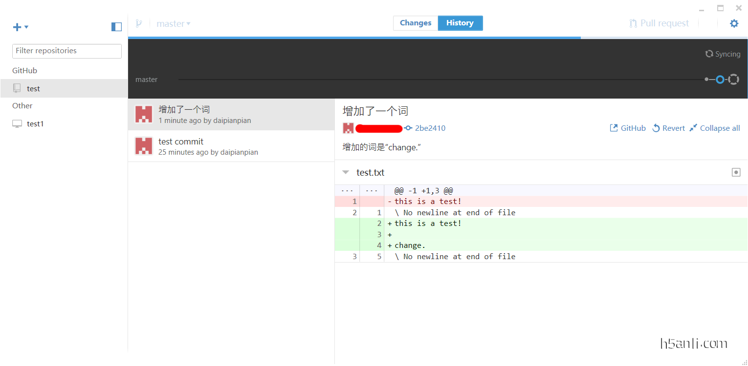
Task: Click the master label on timeline
Action: [147, 80]
